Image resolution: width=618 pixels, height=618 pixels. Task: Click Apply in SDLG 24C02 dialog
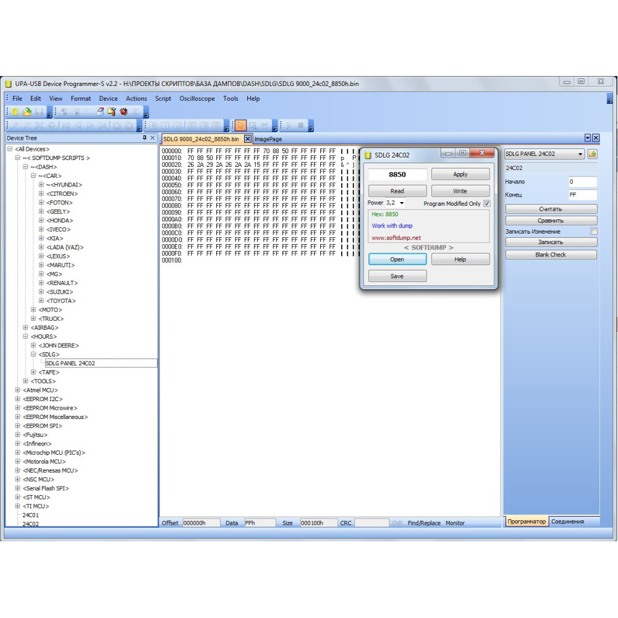click(460, 174)
